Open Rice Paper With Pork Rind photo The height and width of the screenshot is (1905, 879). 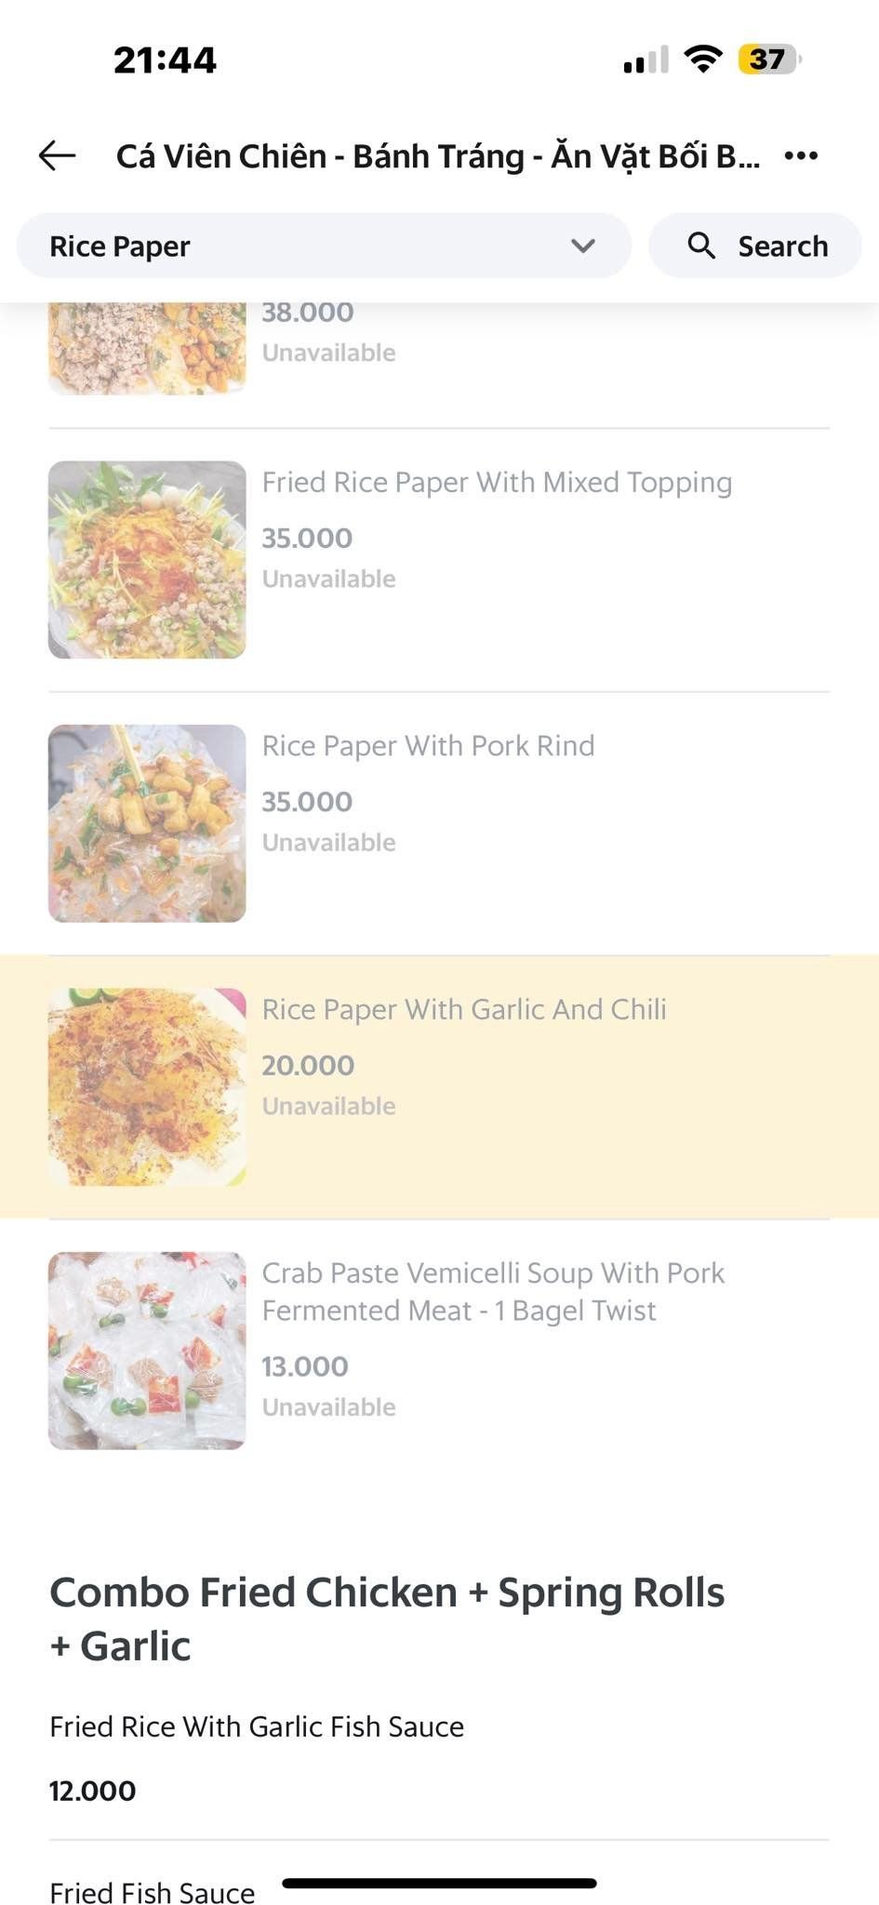(x=147, y=823)
